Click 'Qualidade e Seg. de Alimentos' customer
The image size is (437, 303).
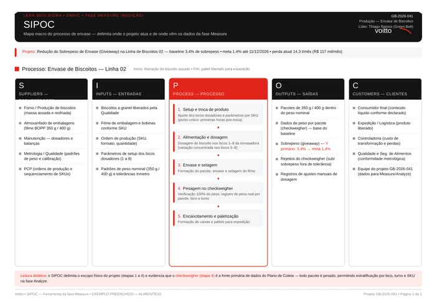tap(384, 156)
